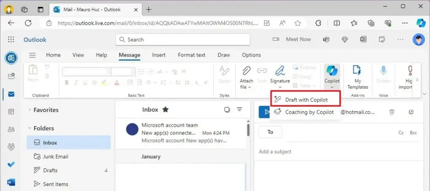Viewport: 430px width, 191px height.
Task: Open the Inbox filter options
Action: point(240,110)
